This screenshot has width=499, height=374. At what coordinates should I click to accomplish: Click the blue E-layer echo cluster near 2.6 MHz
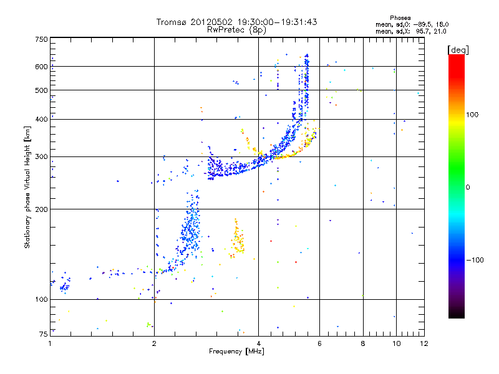[x=190, y=228]
